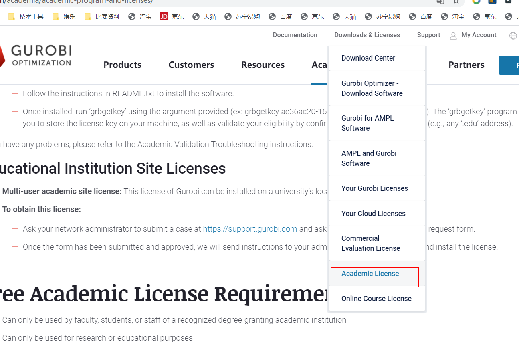Select AMPL and Gurobi Software
Image resolution: width=519 pixels, height=343 pixels.
377,158
